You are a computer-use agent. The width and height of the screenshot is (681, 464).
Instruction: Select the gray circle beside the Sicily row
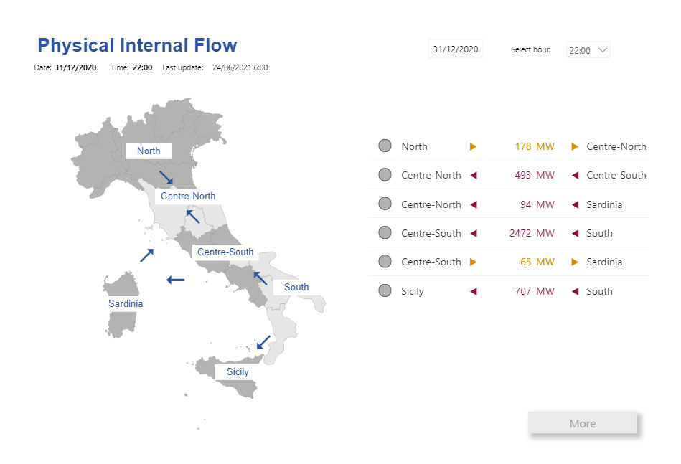pyautogui.click(x=385, y=290)
